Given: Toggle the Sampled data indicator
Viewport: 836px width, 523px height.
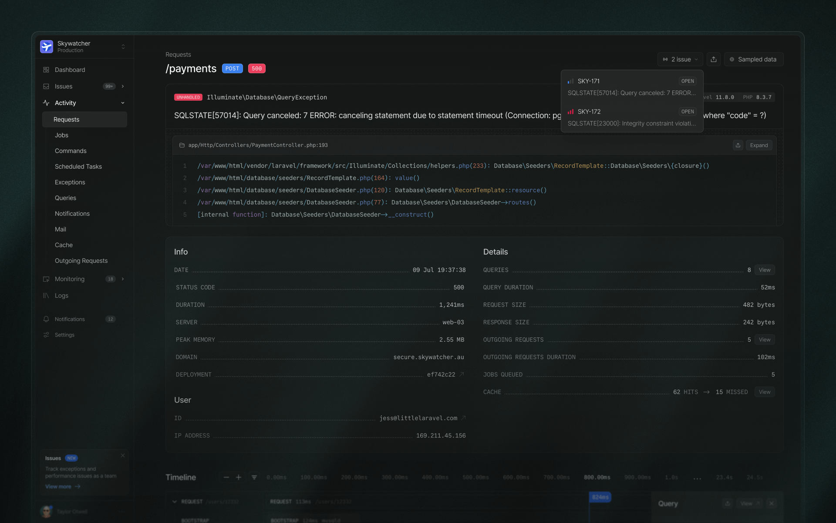Looking at the screenshot, I should (753, 59).
